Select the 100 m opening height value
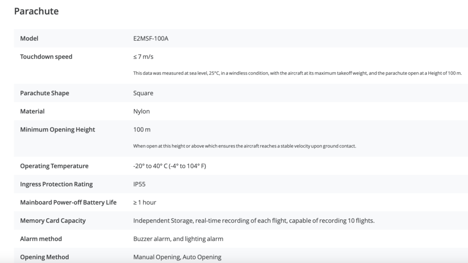 pyautogui.click(x=142, y=130)
